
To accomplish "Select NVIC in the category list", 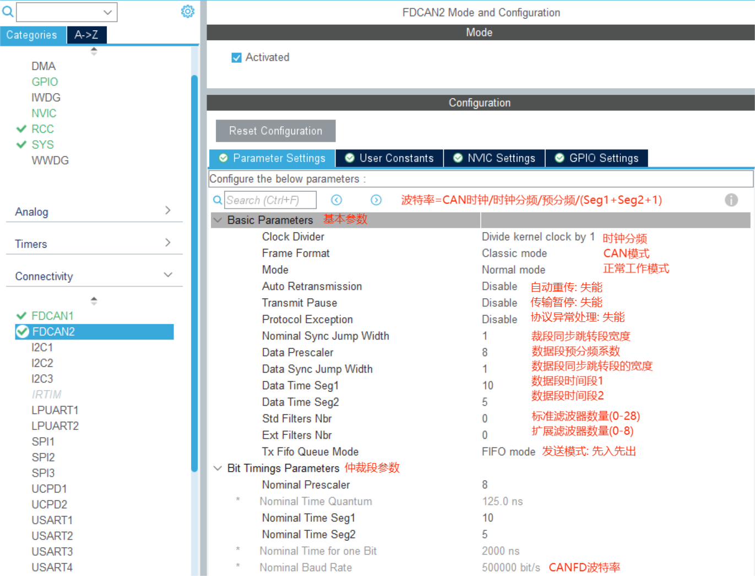I will (44, 113).
